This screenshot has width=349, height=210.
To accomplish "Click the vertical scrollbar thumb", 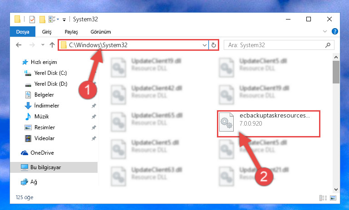I will coord(336,72).
